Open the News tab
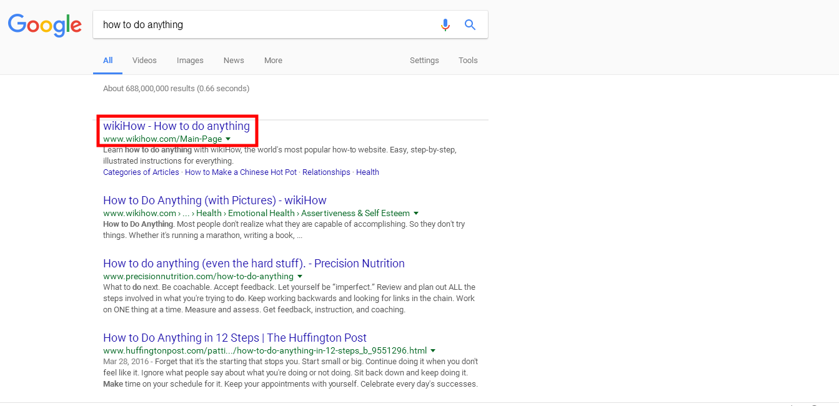This screenshot has width=839, height=406. [234, 61]
